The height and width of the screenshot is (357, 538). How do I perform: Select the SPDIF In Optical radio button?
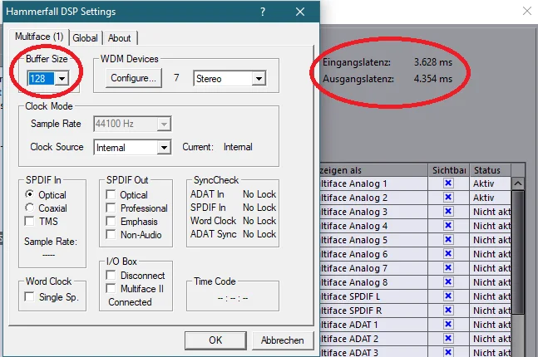tap(30, 194)
